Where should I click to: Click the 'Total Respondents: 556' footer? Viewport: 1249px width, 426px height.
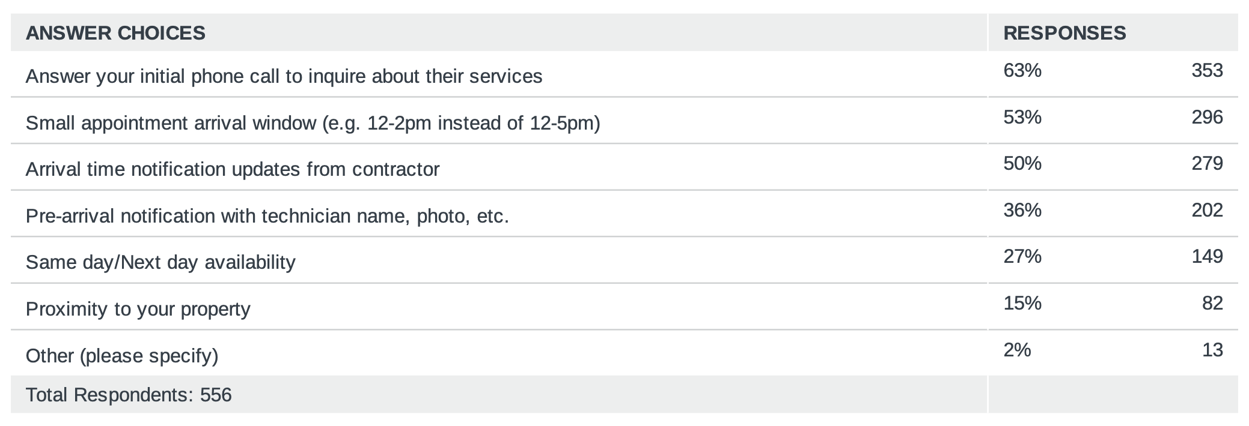coord(129,395)
